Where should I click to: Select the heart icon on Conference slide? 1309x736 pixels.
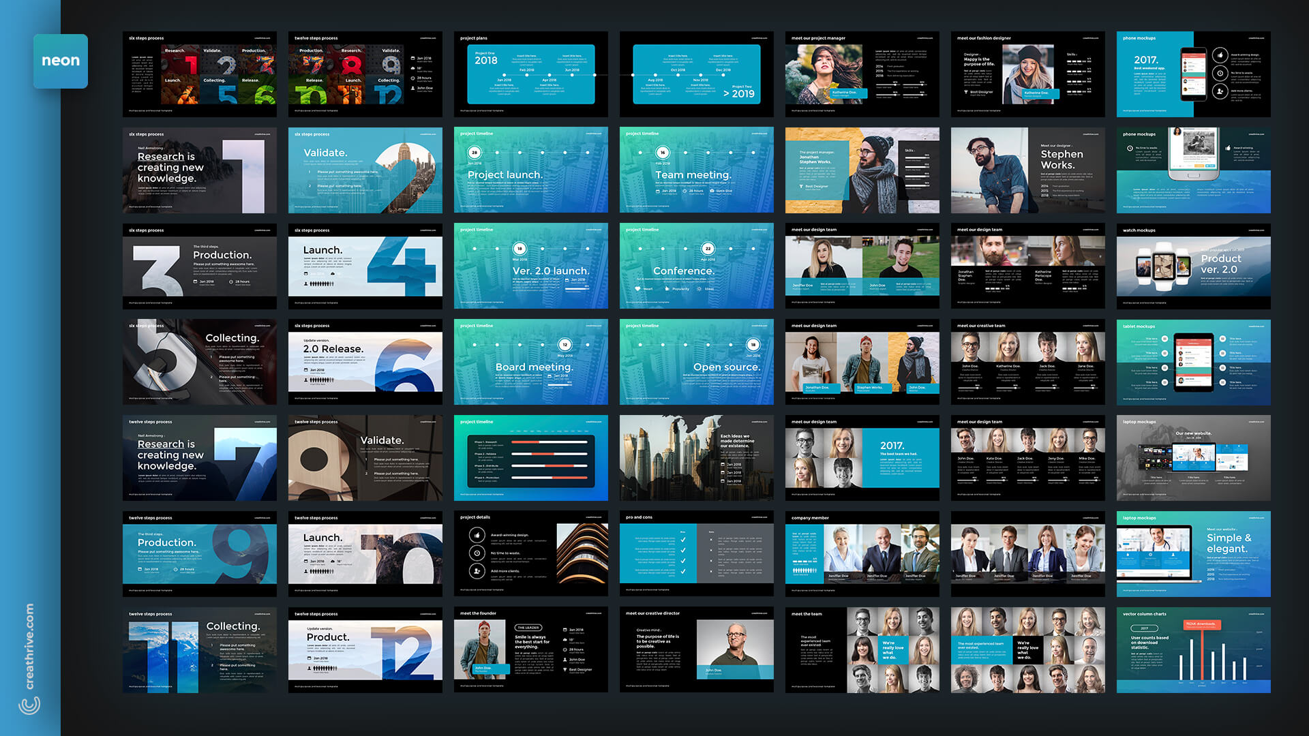[637, 289]
